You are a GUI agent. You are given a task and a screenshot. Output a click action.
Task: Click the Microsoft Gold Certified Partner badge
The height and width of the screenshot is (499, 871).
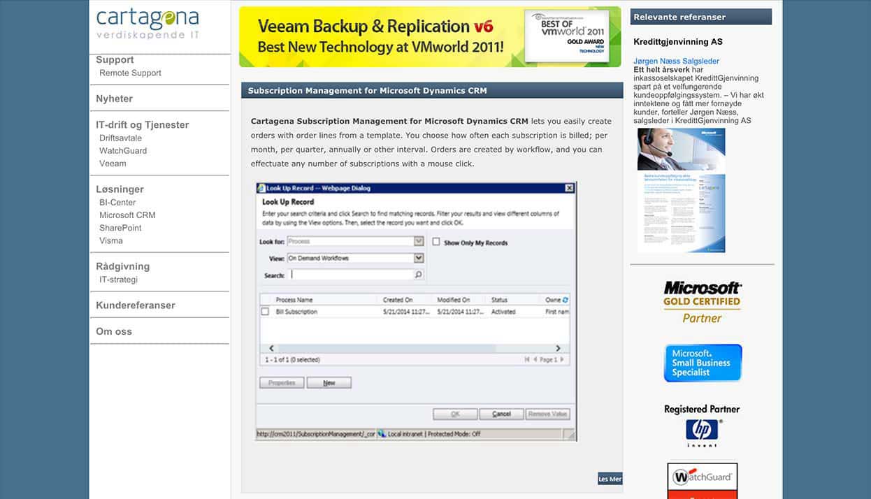click(702, 302)
